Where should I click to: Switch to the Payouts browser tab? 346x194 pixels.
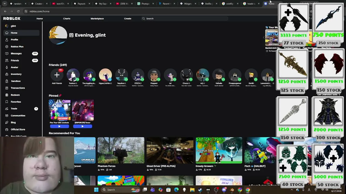tap(81, 4)
